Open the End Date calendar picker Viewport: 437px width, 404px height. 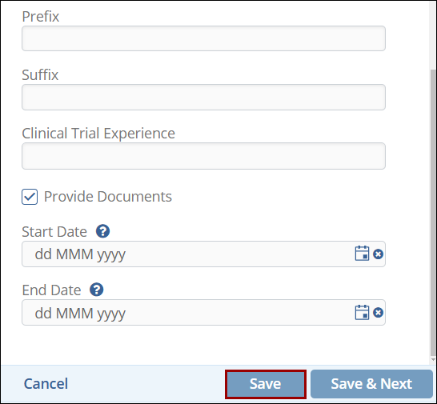[x=362, y=312]
